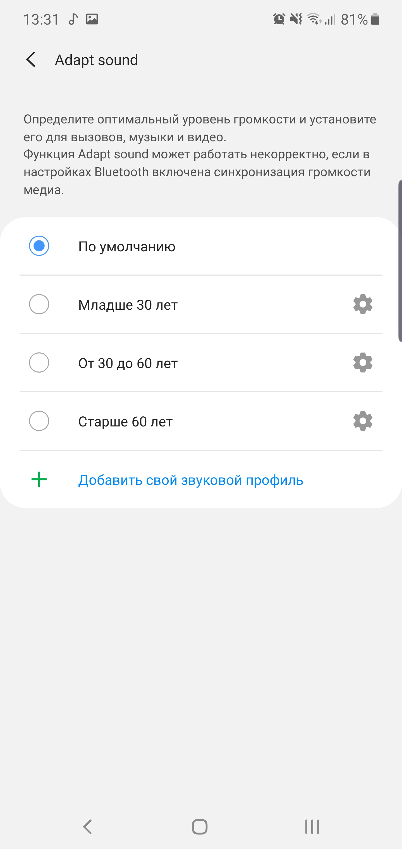The height and width of the screenshot is (849, 402).
Task: Open recent apps navigation button
Action: pos(312,827)
